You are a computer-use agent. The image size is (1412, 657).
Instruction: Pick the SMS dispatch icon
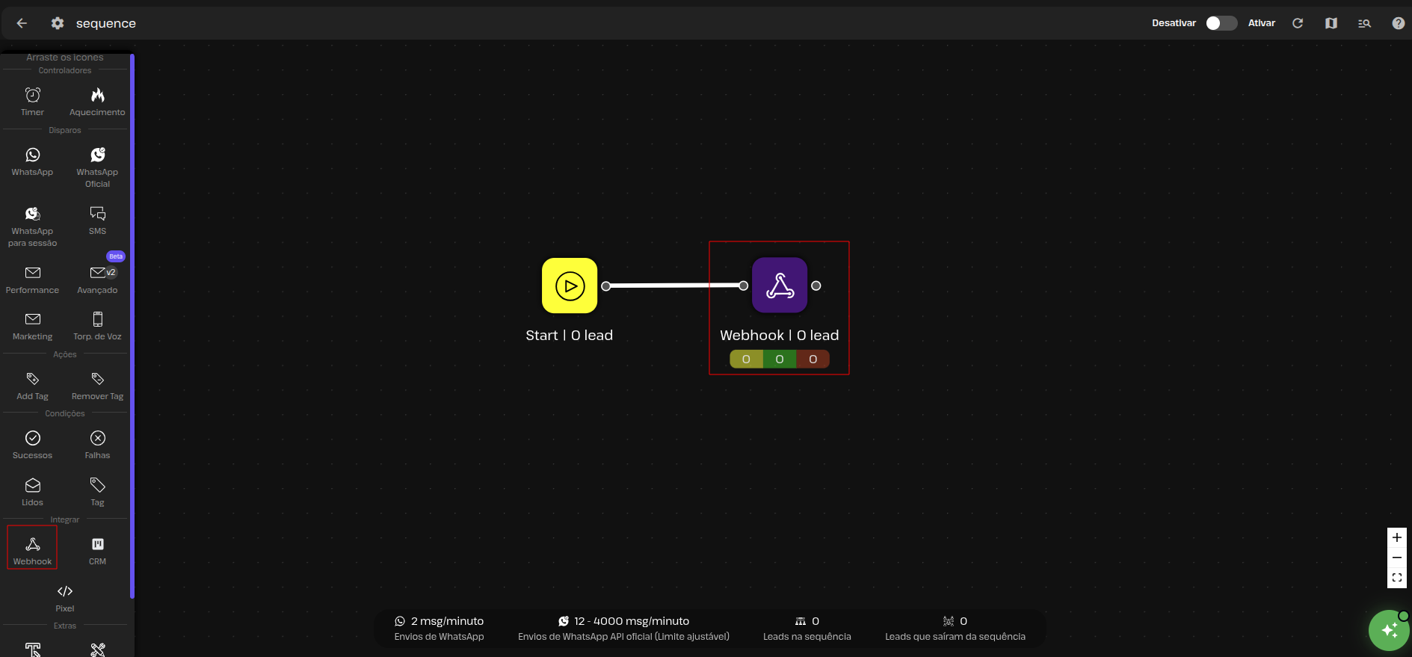click(97, 215)
